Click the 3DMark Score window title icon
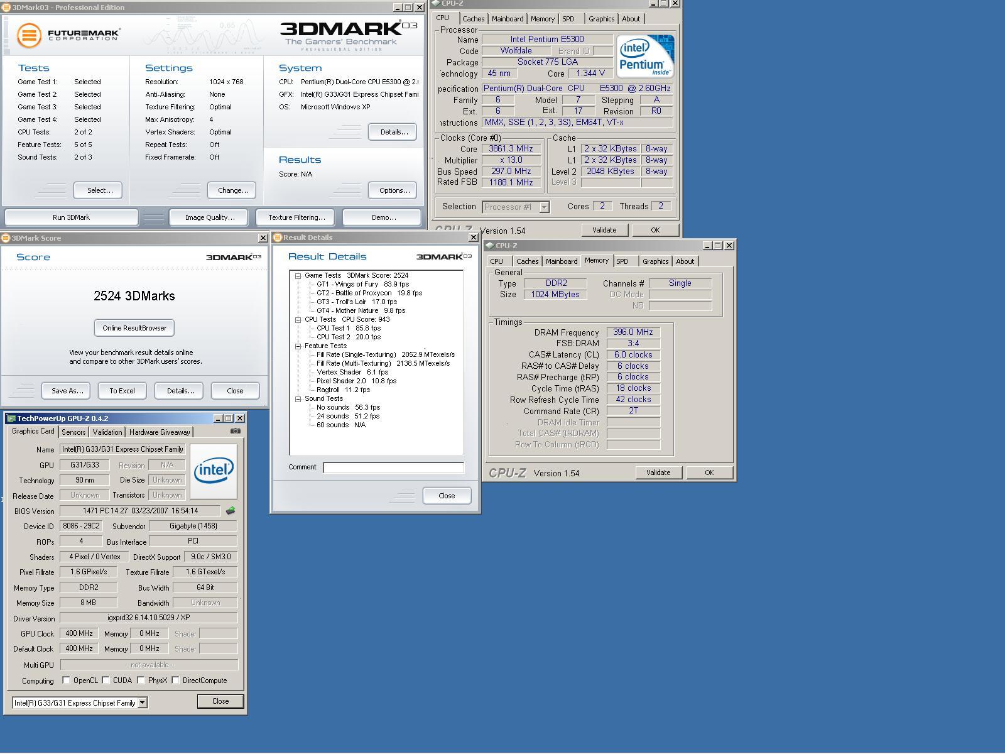 pos(6,238)
